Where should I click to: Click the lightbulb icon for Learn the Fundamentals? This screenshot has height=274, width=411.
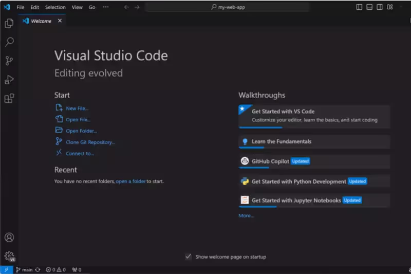point(245,141)
